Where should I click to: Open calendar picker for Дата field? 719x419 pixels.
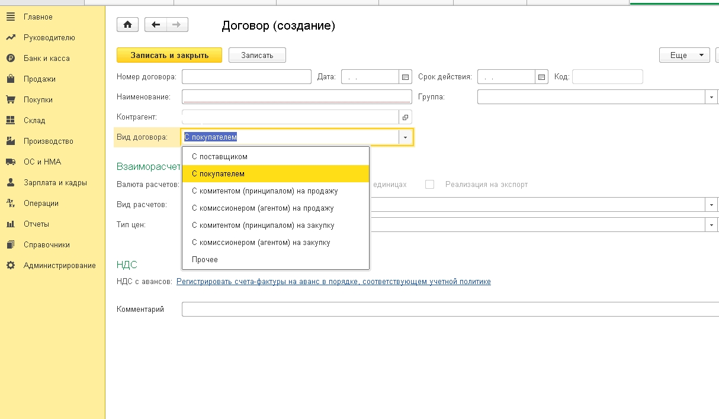(x=406, y=77)
